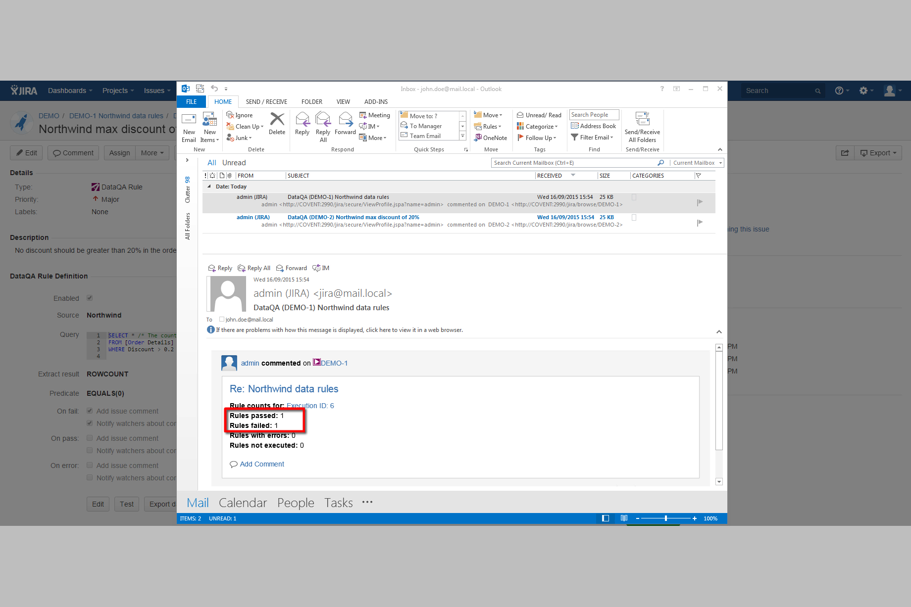911x607 pixels.
Task: Collapse the Date: Today group
Action: [209, 187]
